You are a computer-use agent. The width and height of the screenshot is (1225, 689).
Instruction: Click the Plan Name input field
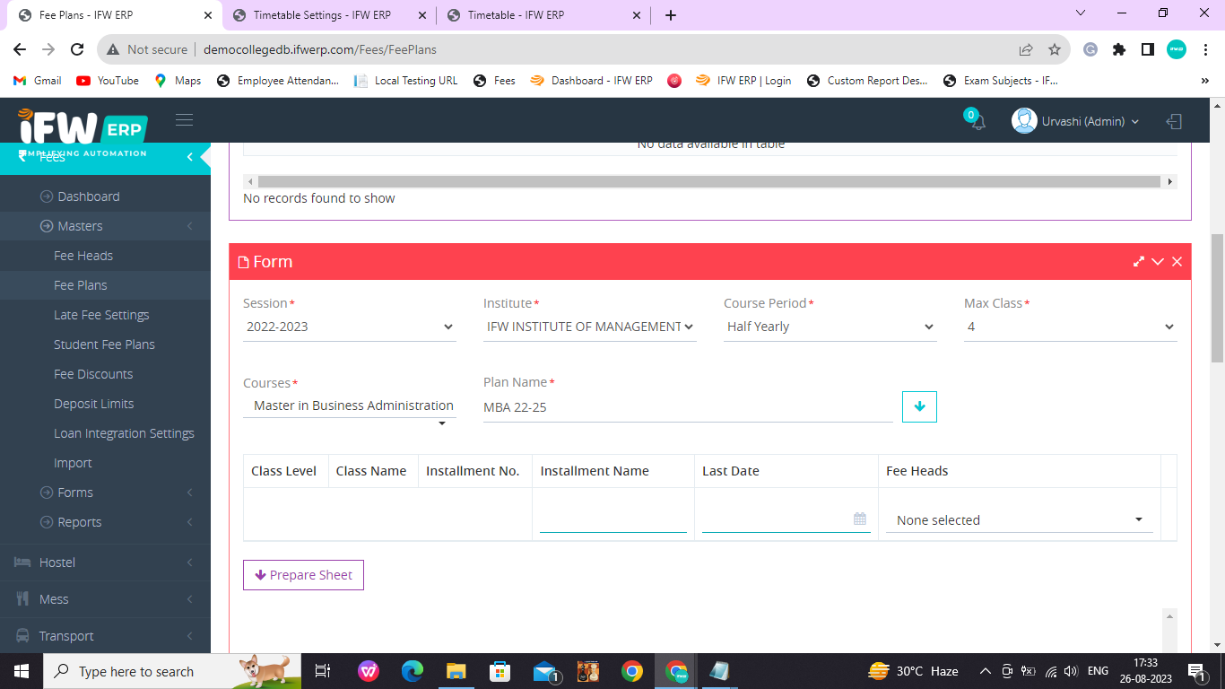[688, 408]
